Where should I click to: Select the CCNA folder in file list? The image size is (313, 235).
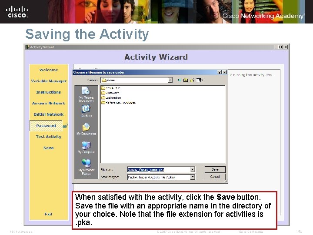(x=110, y=88)
